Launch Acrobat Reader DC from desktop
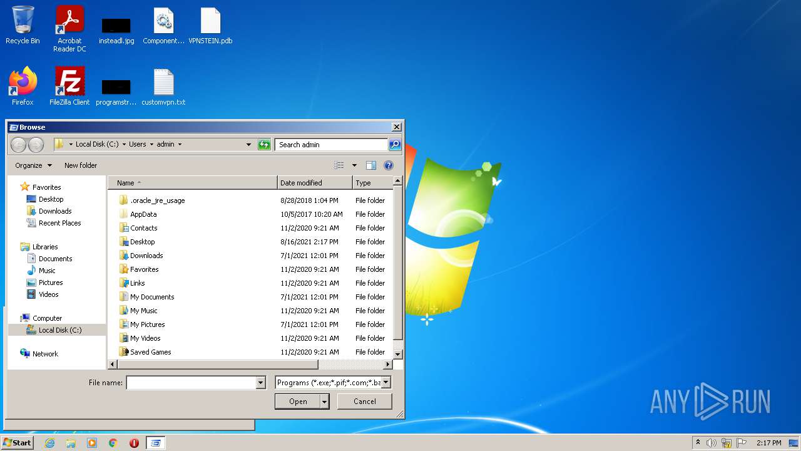The image size is (801, 451). pos(69,29)
